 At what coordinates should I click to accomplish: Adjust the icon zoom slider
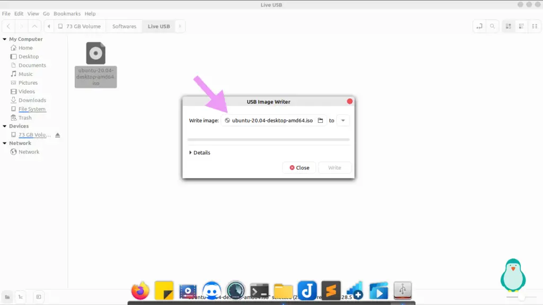click(521, 297)
